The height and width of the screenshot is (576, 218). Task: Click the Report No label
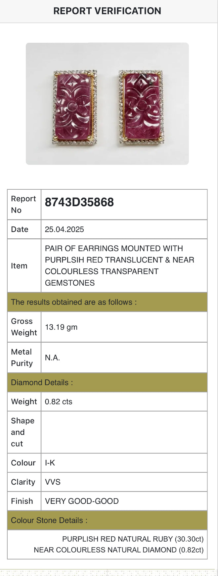click(23, 204)
